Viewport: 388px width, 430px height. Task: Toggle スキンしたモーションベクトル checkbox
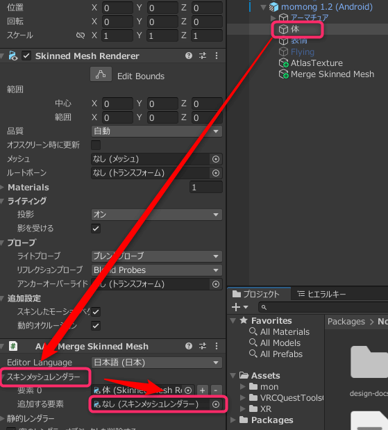[x=96, y=312]
